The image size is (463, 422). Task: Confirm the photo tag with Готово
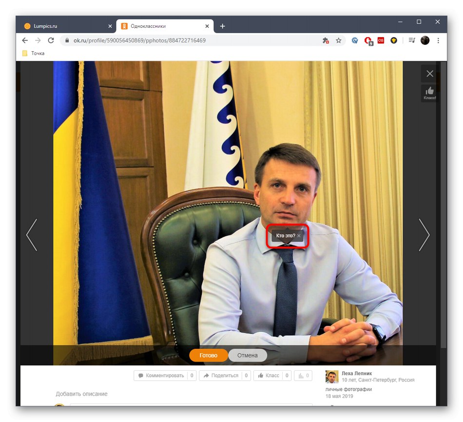click(x=208, y=355)
